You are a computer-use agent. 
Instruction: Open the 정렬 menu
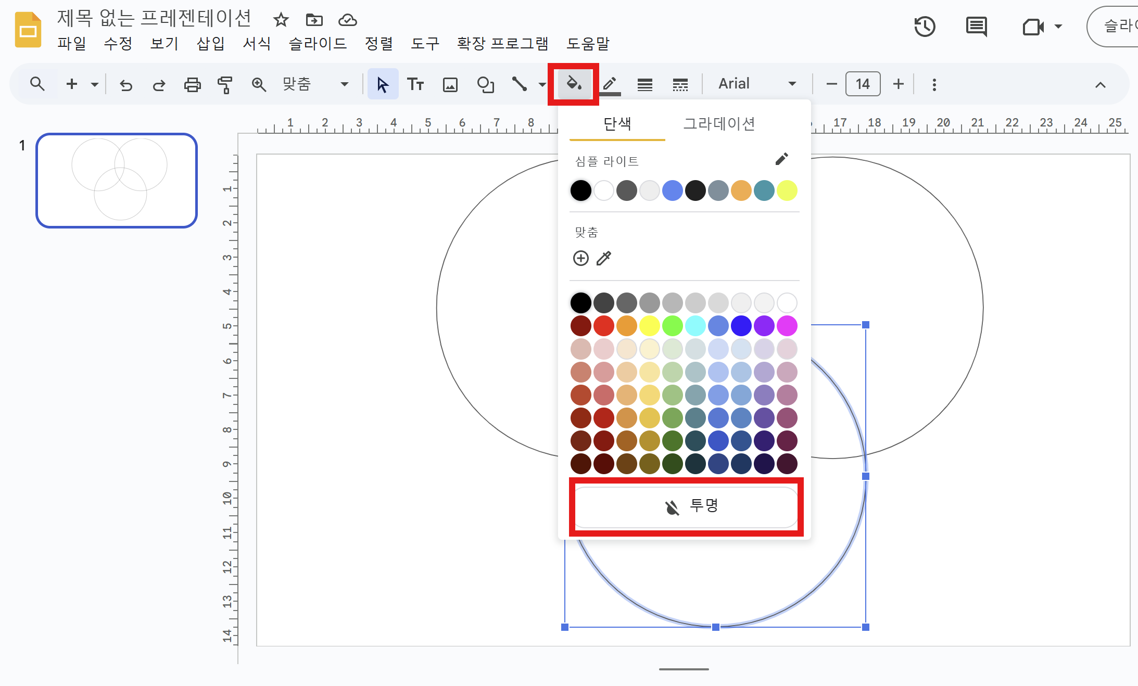pyautogui.click(x=379, y=43)
